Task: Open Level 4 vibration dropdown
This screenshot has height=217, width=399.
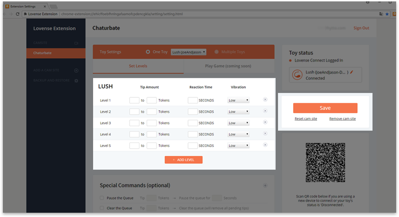Action: 238,134
